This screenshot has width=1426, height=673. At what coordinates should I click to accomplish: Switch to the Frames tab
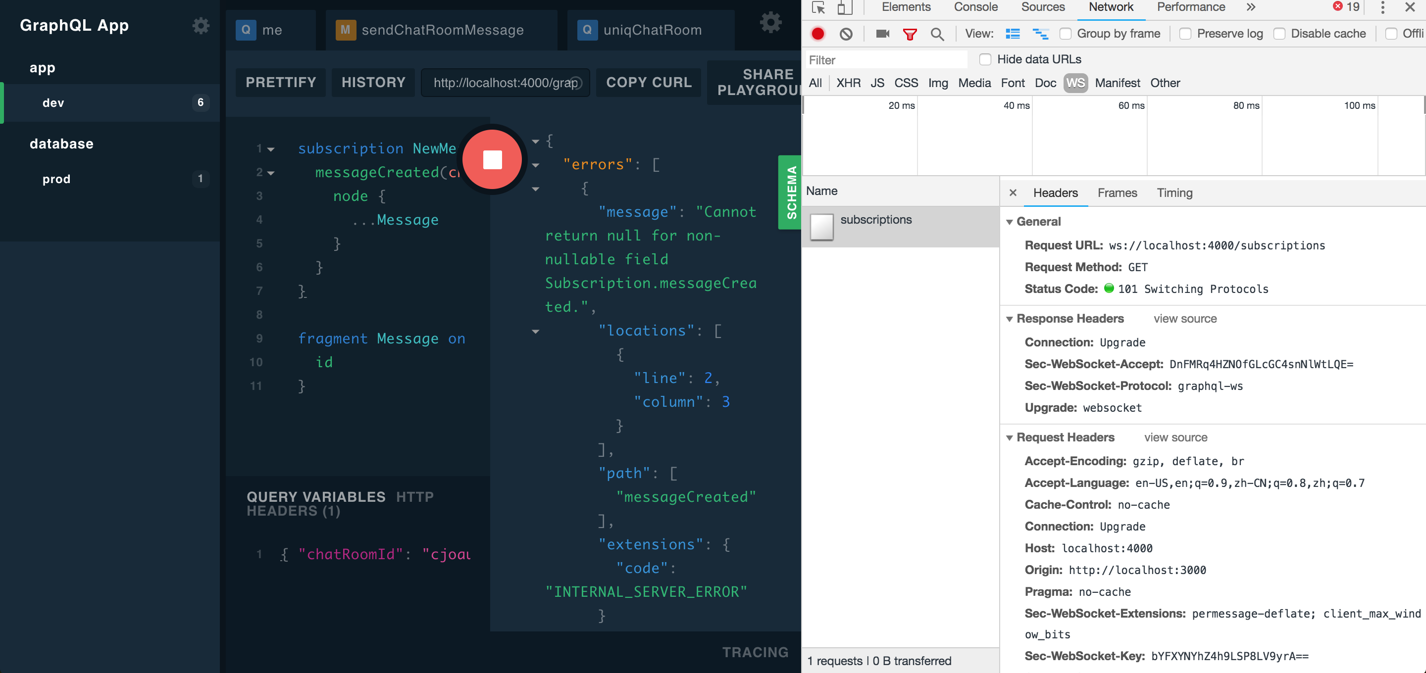(x=1117, y=192)
